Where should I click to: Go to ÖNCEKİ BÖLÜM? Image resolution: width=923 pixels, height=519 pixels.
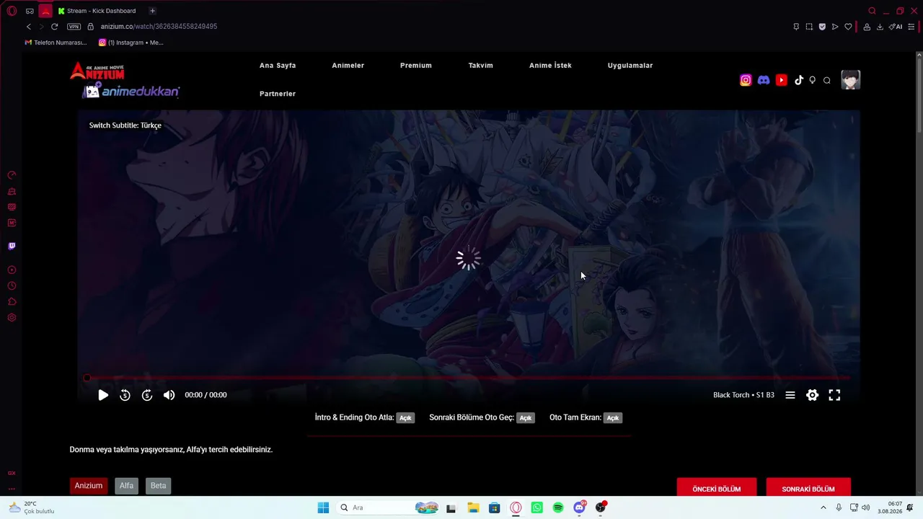point(717,489)
